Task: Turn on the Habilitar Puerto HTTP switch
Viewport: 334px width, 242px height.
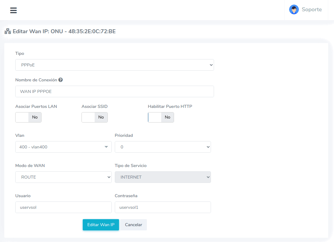Action: tap(161, 117)
